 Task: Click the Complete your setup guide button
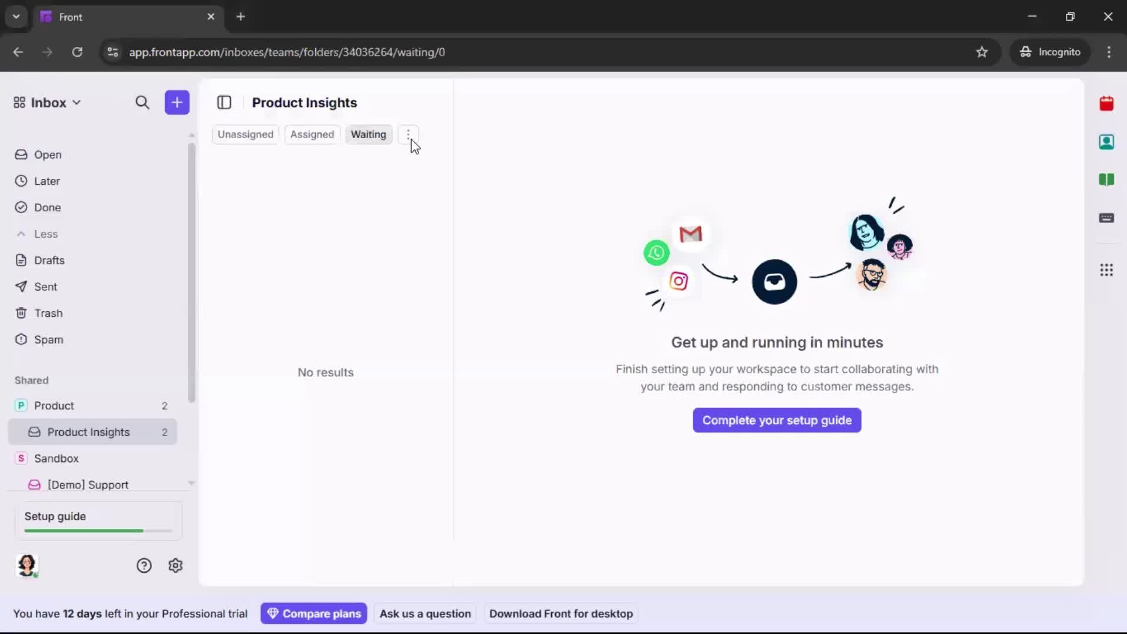[x=776, y=420]
